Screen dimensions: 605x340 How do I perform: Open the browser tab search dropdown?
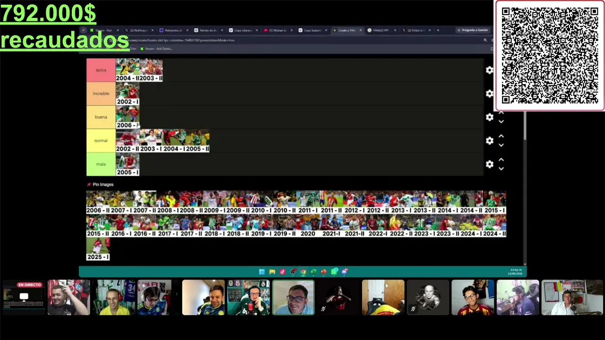click(84, 30)
